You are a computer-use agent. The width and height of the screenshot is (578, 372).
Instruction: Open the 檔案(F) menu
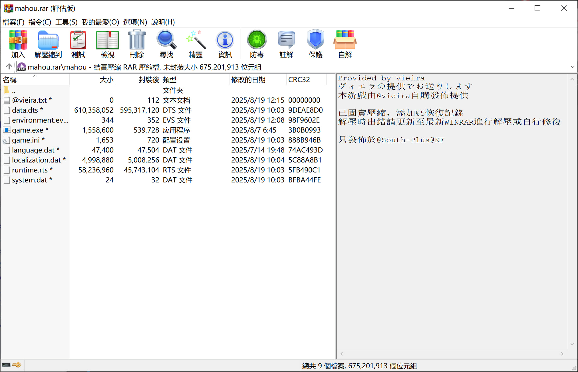coord(13,22)
